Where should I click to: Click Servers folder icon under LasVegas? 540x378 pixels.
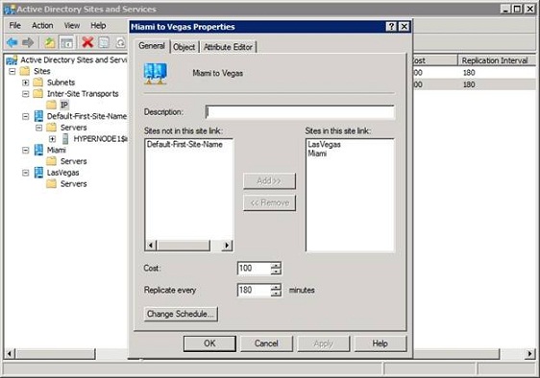tap(51, 183)
